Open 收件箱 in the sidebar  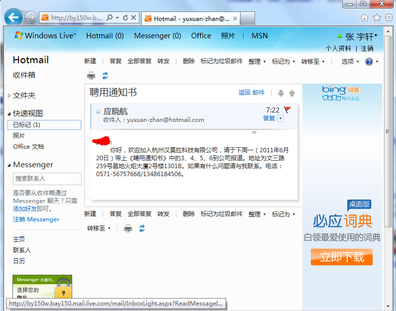pos(24,75)
